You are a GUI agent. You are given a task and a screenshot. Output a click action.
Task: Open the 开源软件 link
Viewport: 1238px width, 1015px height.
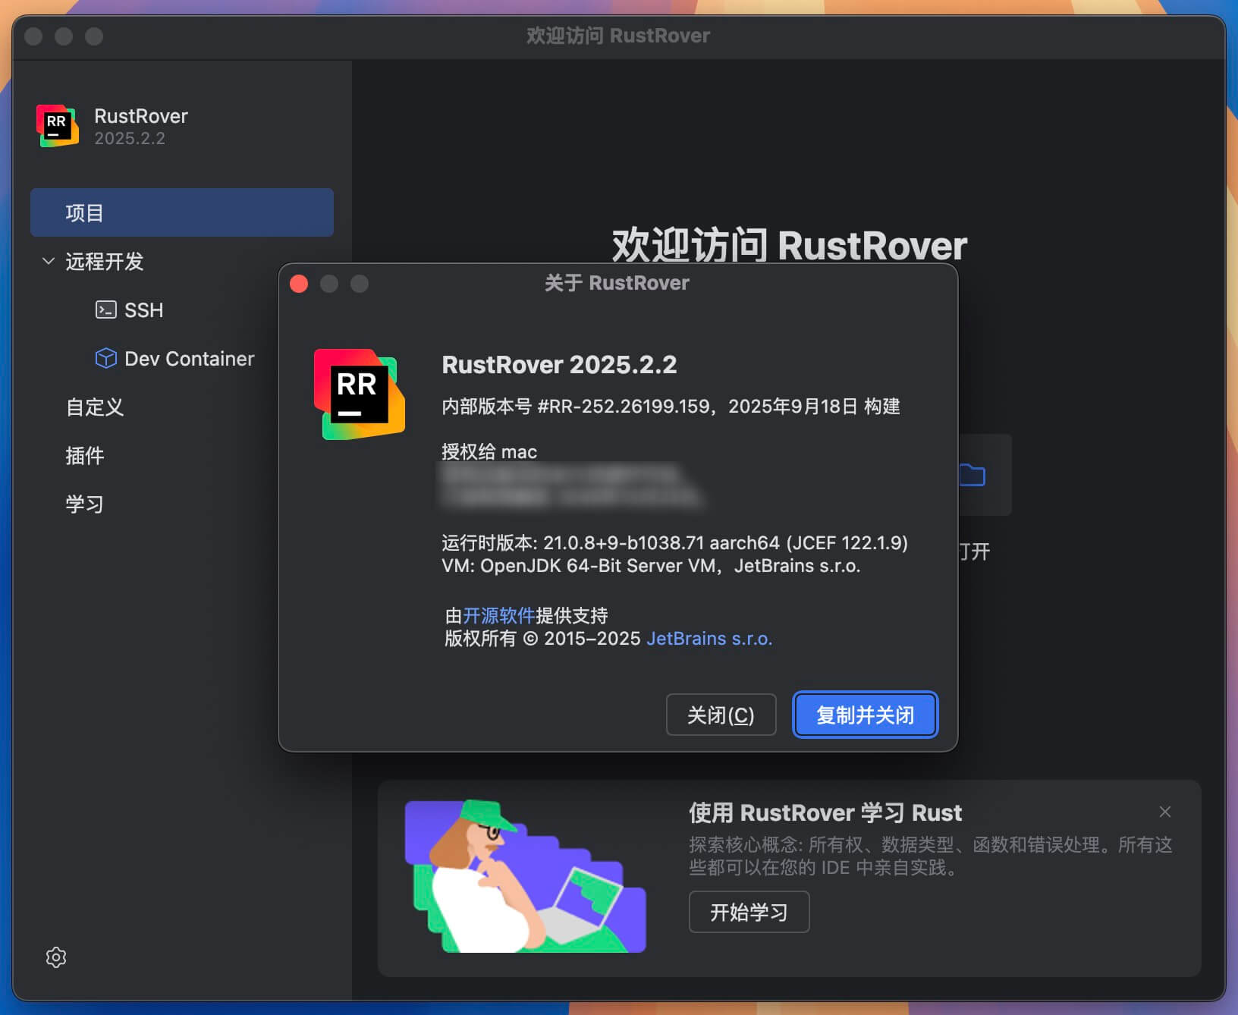498,615
